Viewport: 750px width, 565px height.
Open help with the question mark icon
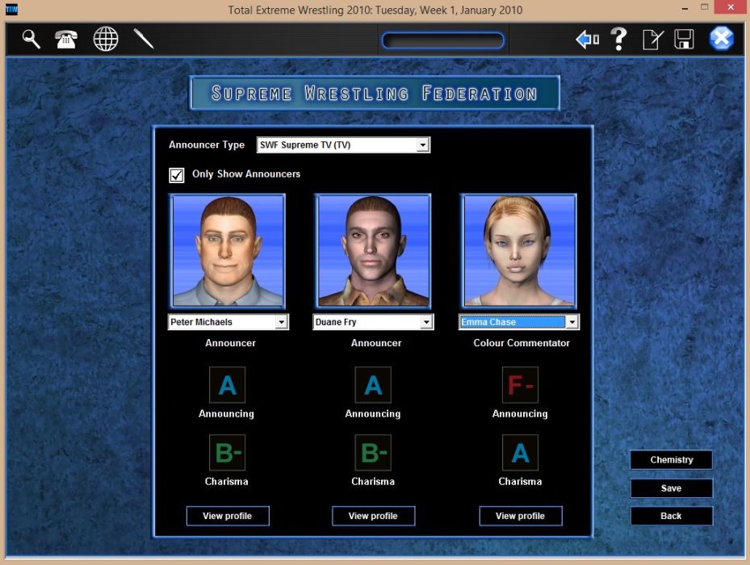coord(619,40)
